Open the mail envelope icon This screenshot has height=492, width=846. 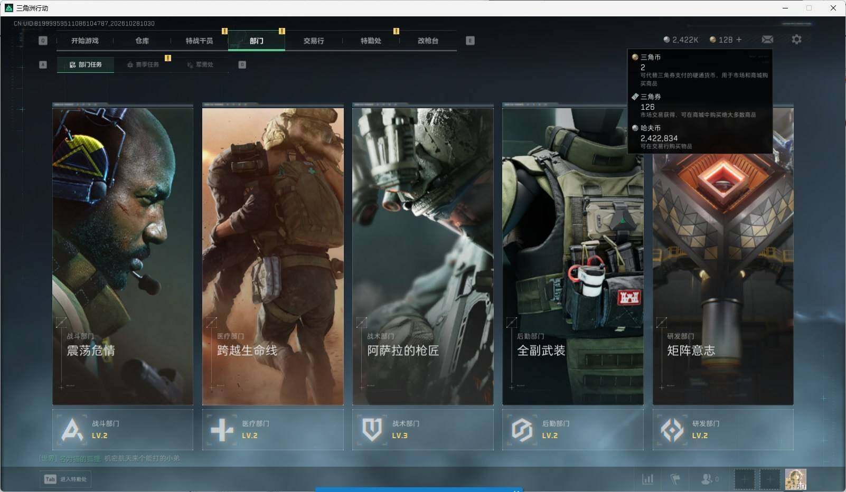[767, 40]
